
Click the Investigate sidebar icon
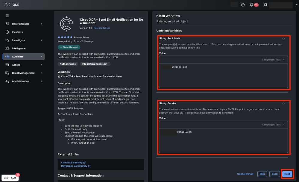click(x=7, y=40)
